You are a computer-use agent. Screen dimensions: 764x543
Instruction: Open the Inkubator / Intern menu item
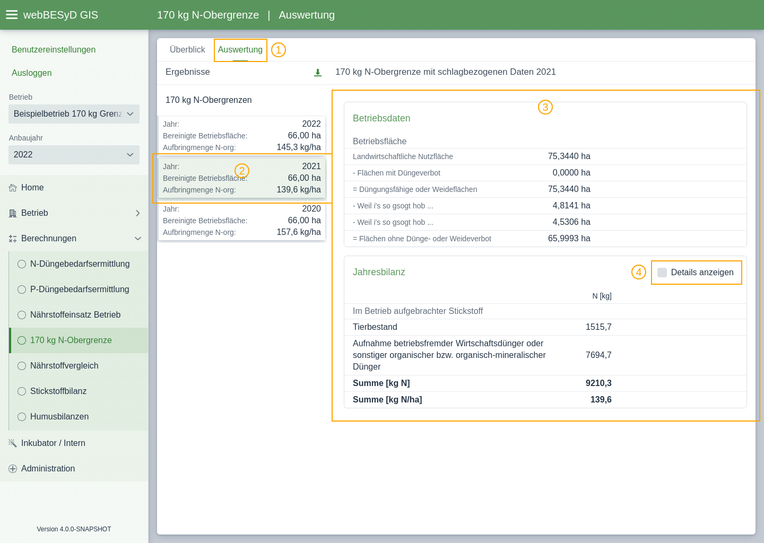(74, 443)
